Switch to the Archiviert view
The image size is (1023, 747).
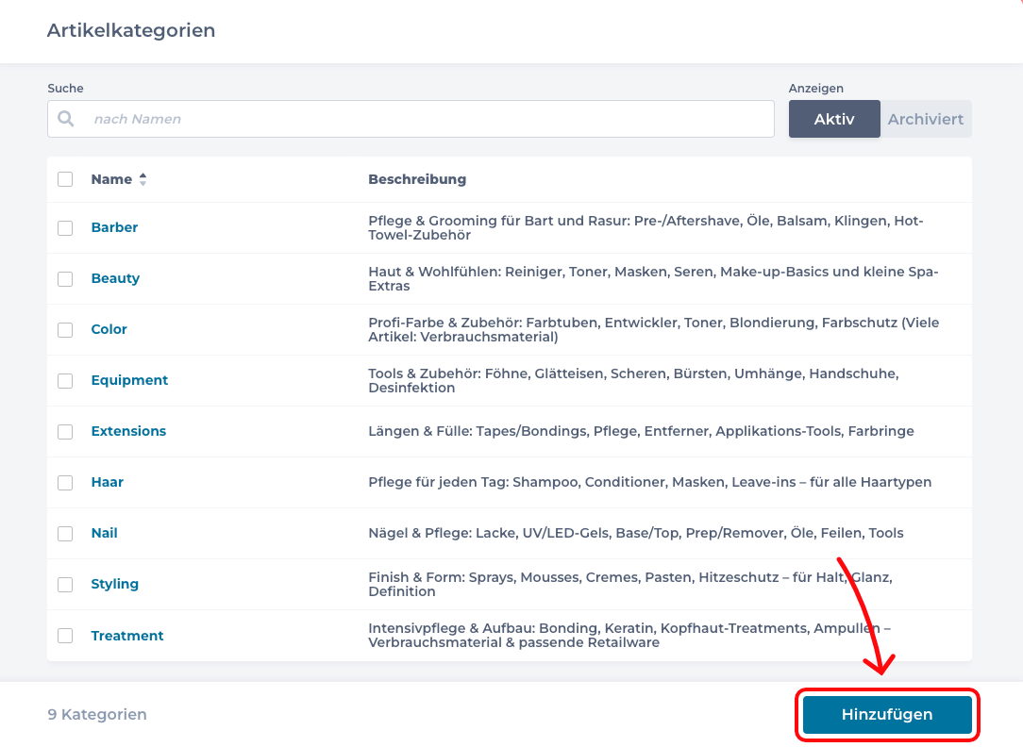(925, 119)
